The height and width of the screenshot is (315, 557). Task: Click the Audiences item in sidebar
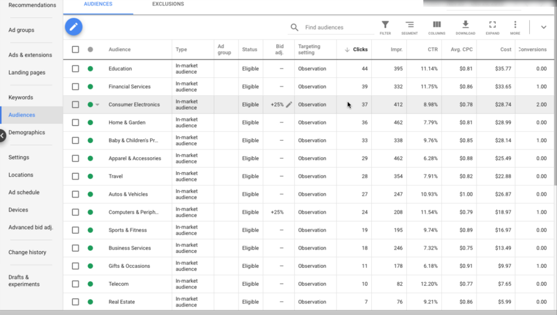pos(22,115)
